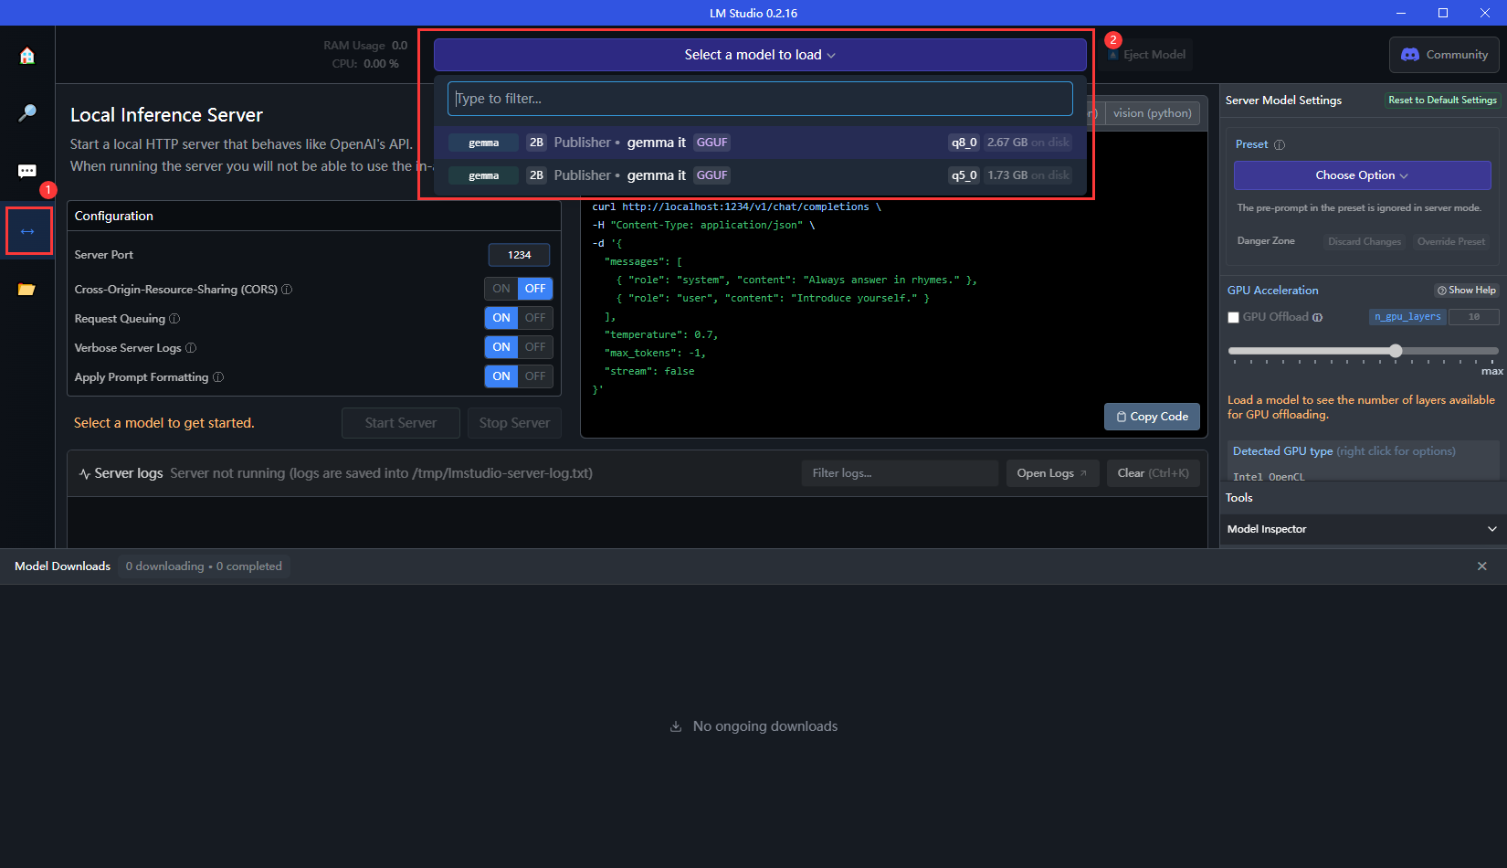Click the n_gpu_layers value field
This screenshot has height=868, width=1507.
click(1473, 317)
